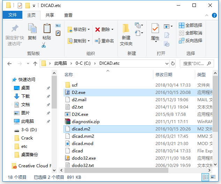The height and width of the screenshot is (184, 221).
Task: Open Easy access dropdown
Action: point(139,33)
